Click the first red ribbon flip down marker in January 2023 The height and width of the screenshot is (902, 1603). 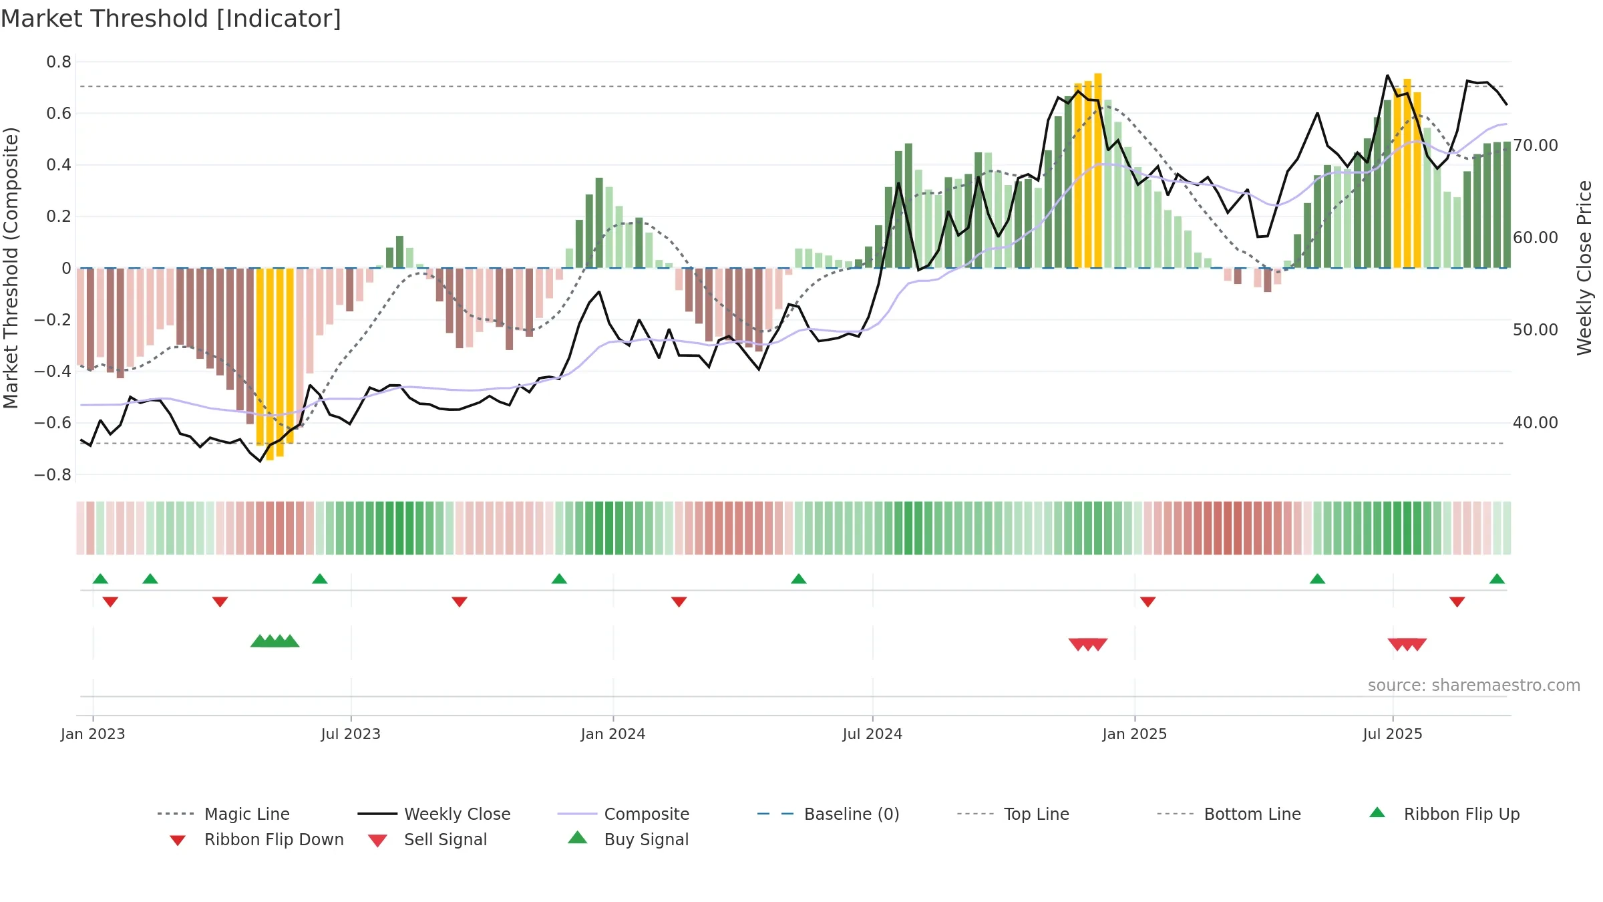110,602
